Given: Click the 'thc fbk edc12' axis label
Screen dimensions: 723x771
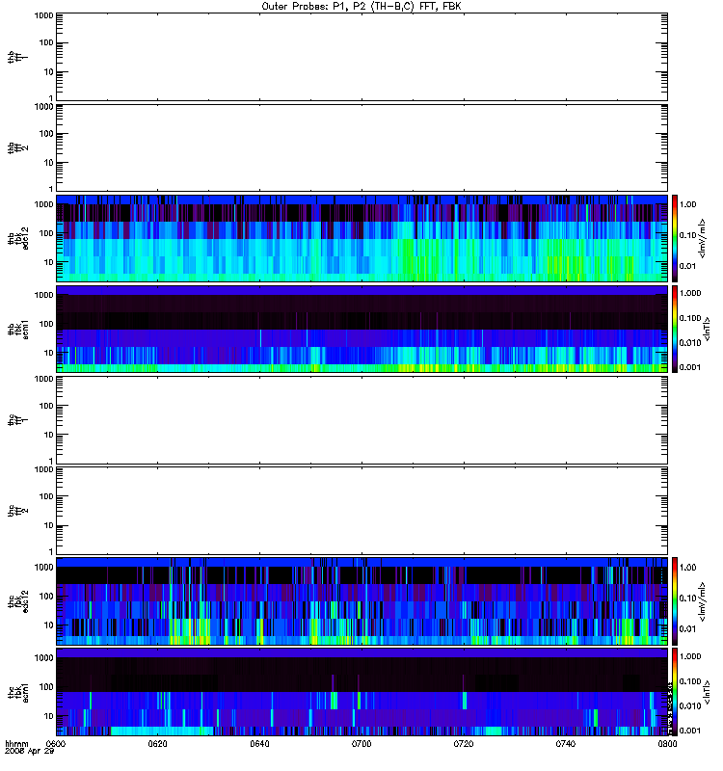Looking at the screenshot, I should click(x=17, y=601).
